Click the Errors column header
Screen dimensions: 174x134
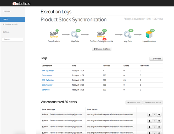pyautogui.click(x=126, y=66)
